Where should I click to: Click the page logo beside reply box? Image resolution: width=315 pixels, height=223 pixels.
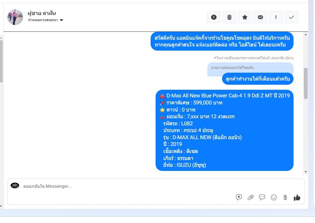pyautogui.click(x=15, y=185)
